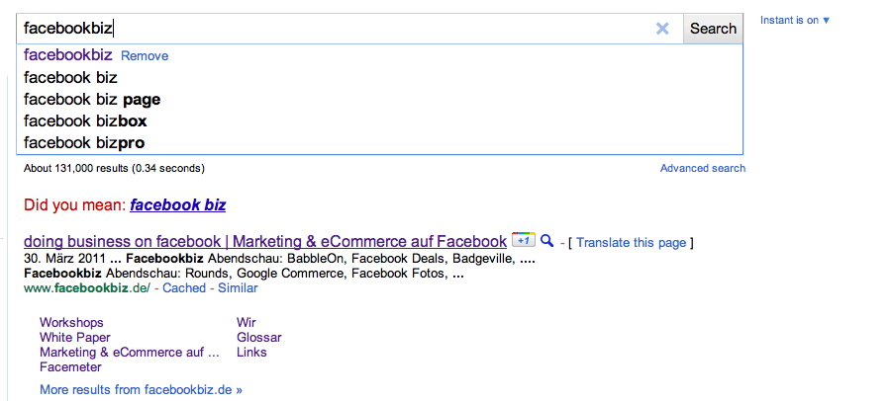Open the Glossar sitelink
Screen dimensions: 891x401
tap(259, 338)
